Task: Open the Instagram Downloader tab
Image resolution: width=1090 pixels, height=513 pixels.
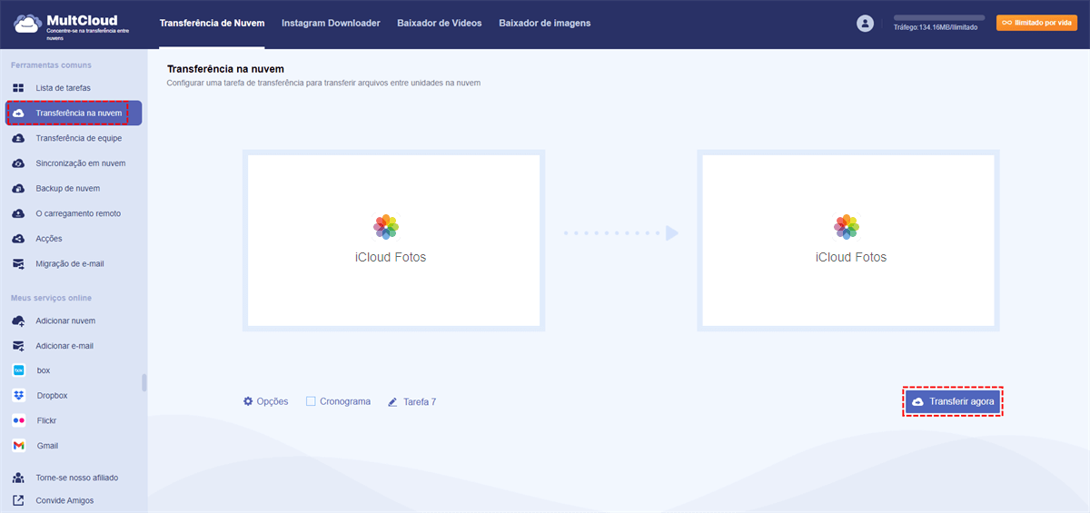Action: pos(331,23)
